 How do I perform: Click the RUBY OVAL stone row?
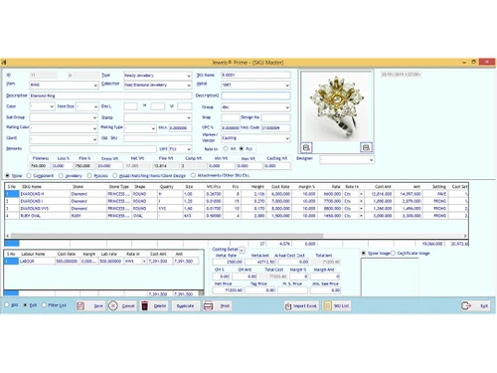point(237,216)
